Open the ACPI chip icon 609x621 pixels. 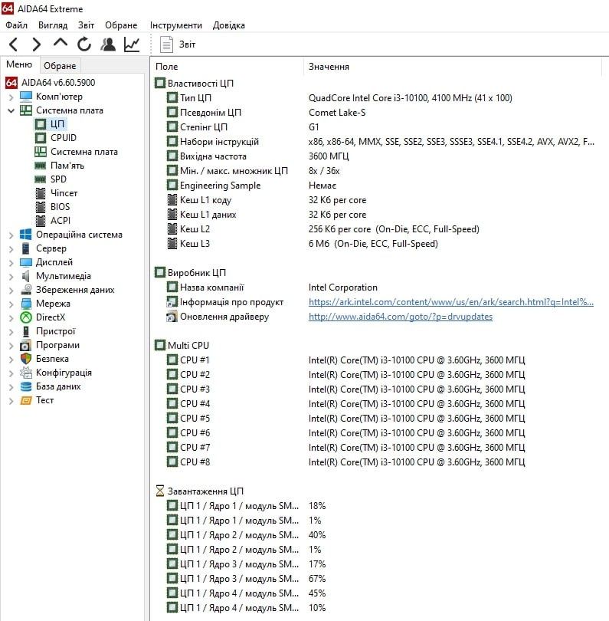pos(41,221)
